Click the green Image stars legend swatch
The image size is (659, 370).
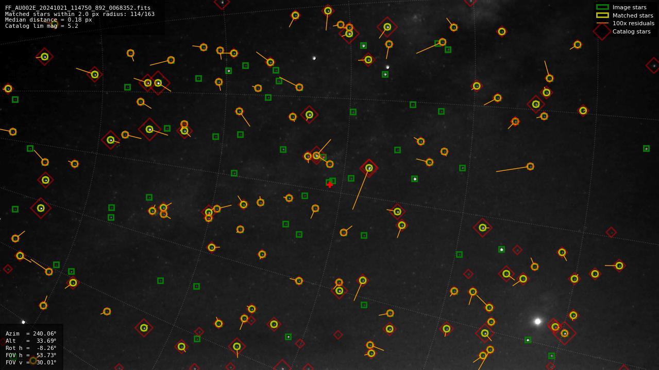[x=602, y=7]
